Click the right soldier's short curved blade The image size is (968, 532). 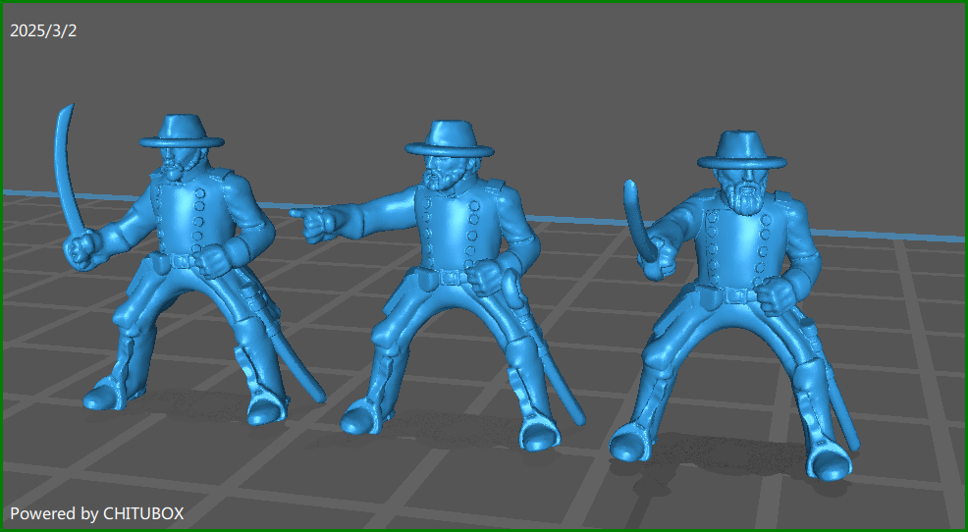click(x=636, y=221)
